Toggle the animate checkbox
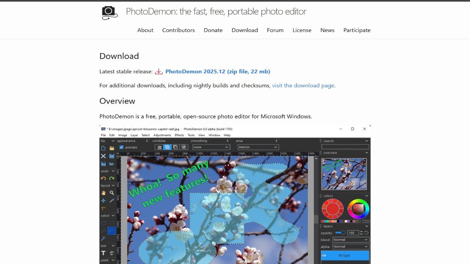 122,147
